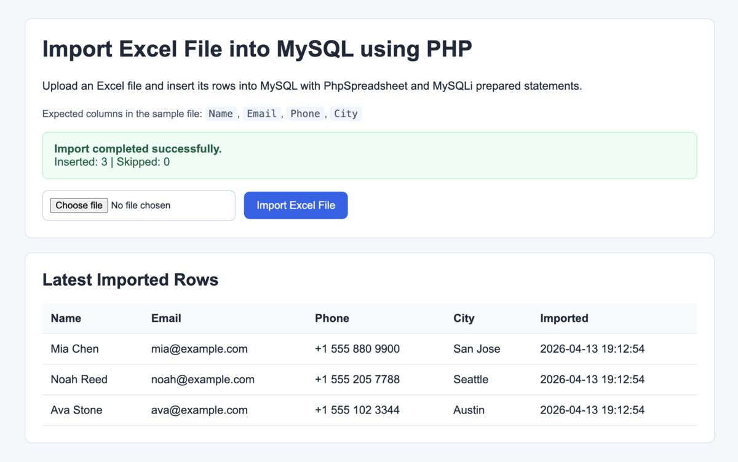Select phone number +1 555 880 9900
Screen dimensions: 738x462
coord(357,349)
